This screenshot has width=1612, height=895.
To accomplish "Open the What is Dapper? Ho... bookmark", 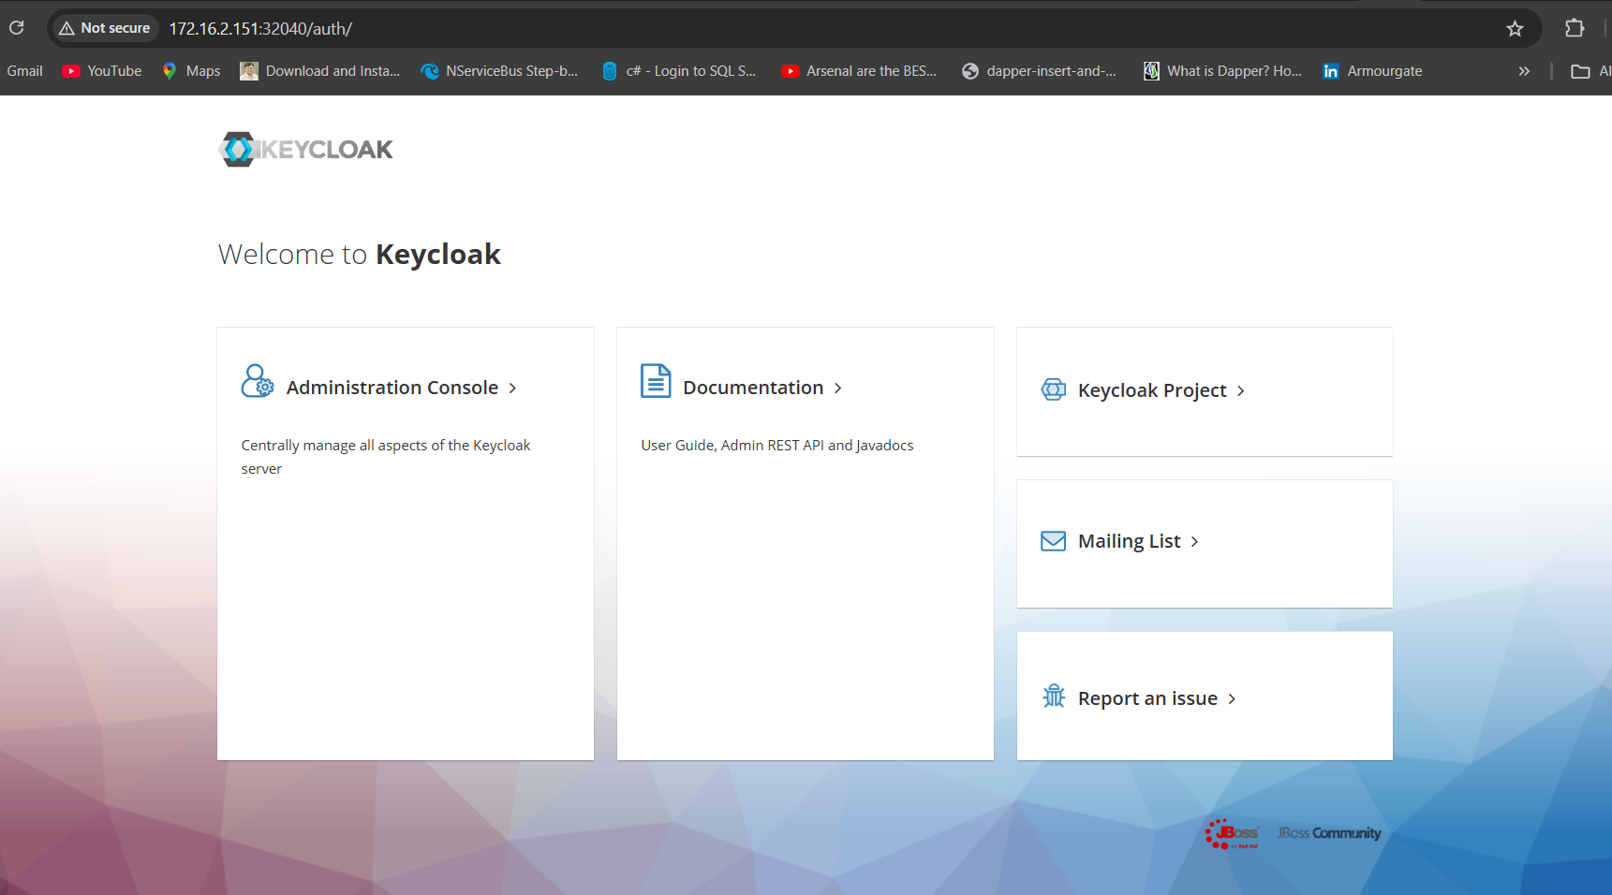I will coord(1222,71).
